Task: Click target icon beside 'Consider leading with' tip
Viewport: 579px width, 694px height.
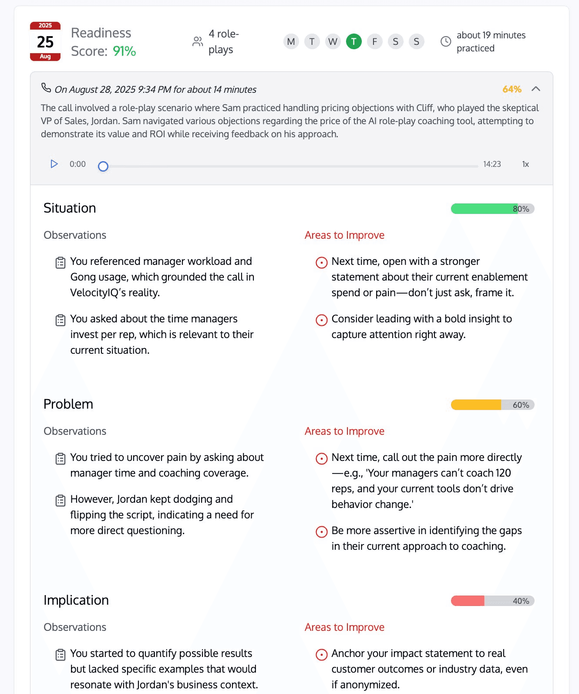Action: [x=321, y=320]
